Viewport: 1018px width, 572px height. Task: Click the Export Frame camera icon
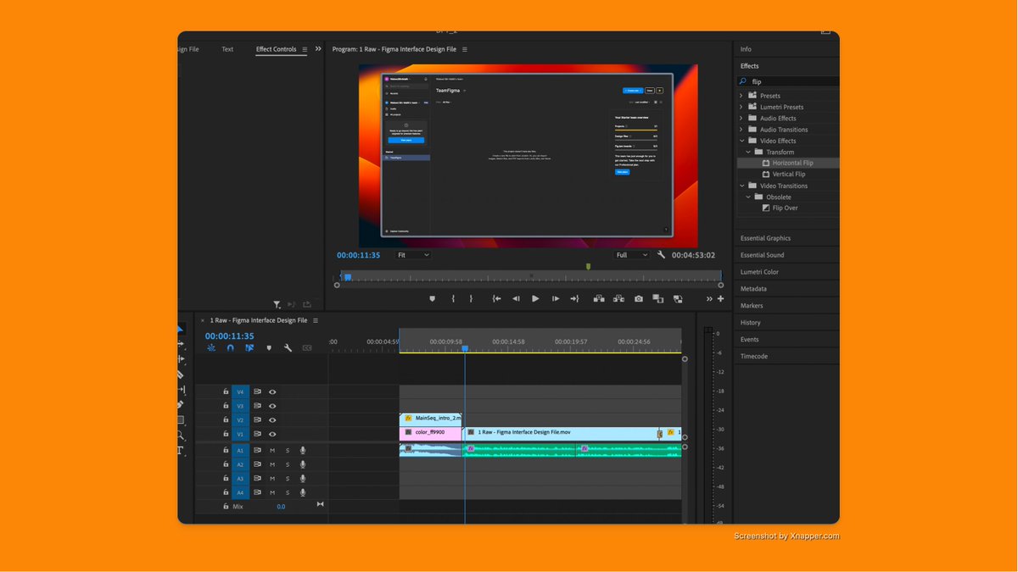[639, 298]
